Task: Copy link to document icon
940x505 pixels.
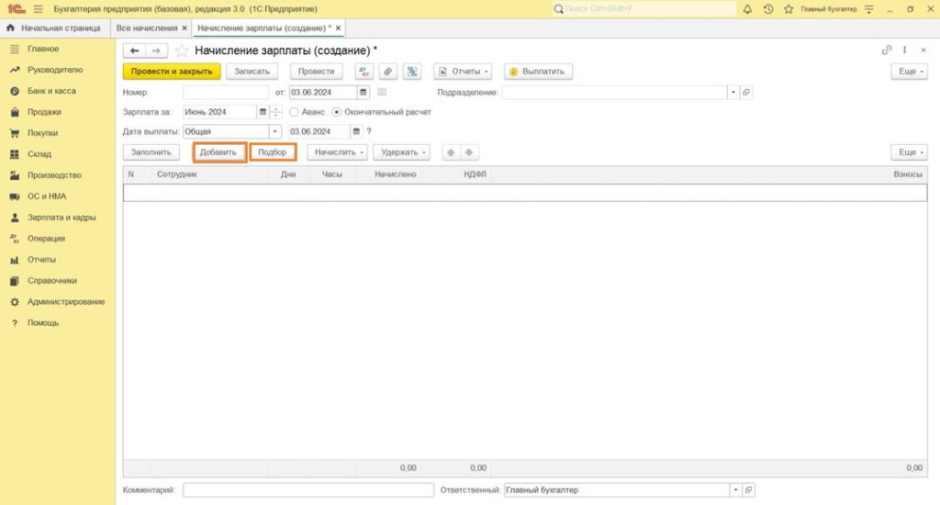Action: coord(886,50)
